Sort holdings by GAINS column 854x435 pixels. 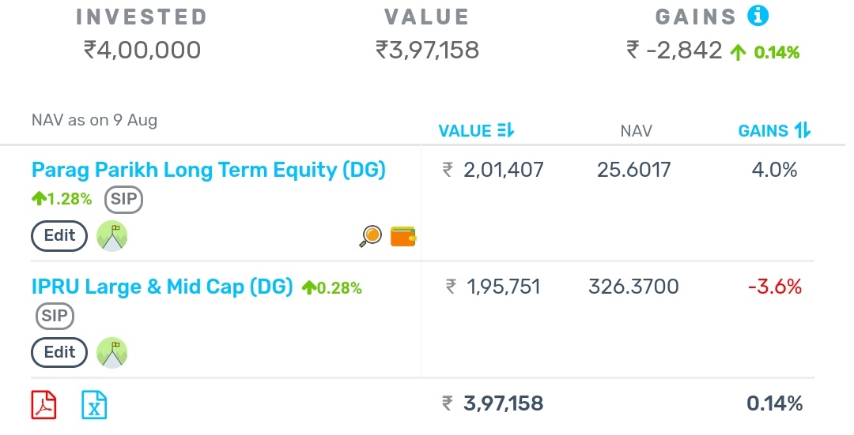point(773,131)
